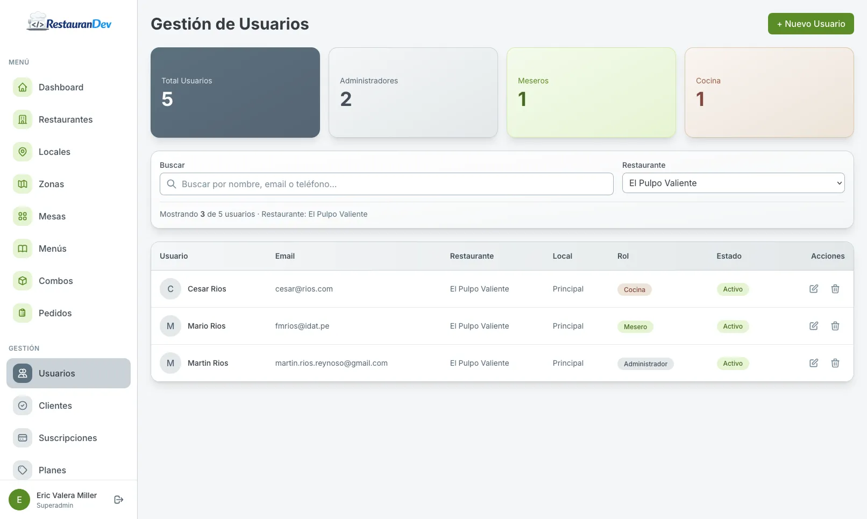The image size is (867, 519).
Task: Click the Pedidos clipboard icon
Action: point(23,313)
